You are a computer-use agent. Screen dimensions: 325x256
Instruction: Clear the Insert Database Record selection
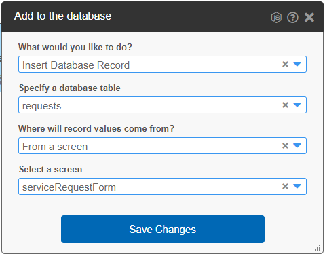pyautogui.click(x=285, y=65)
